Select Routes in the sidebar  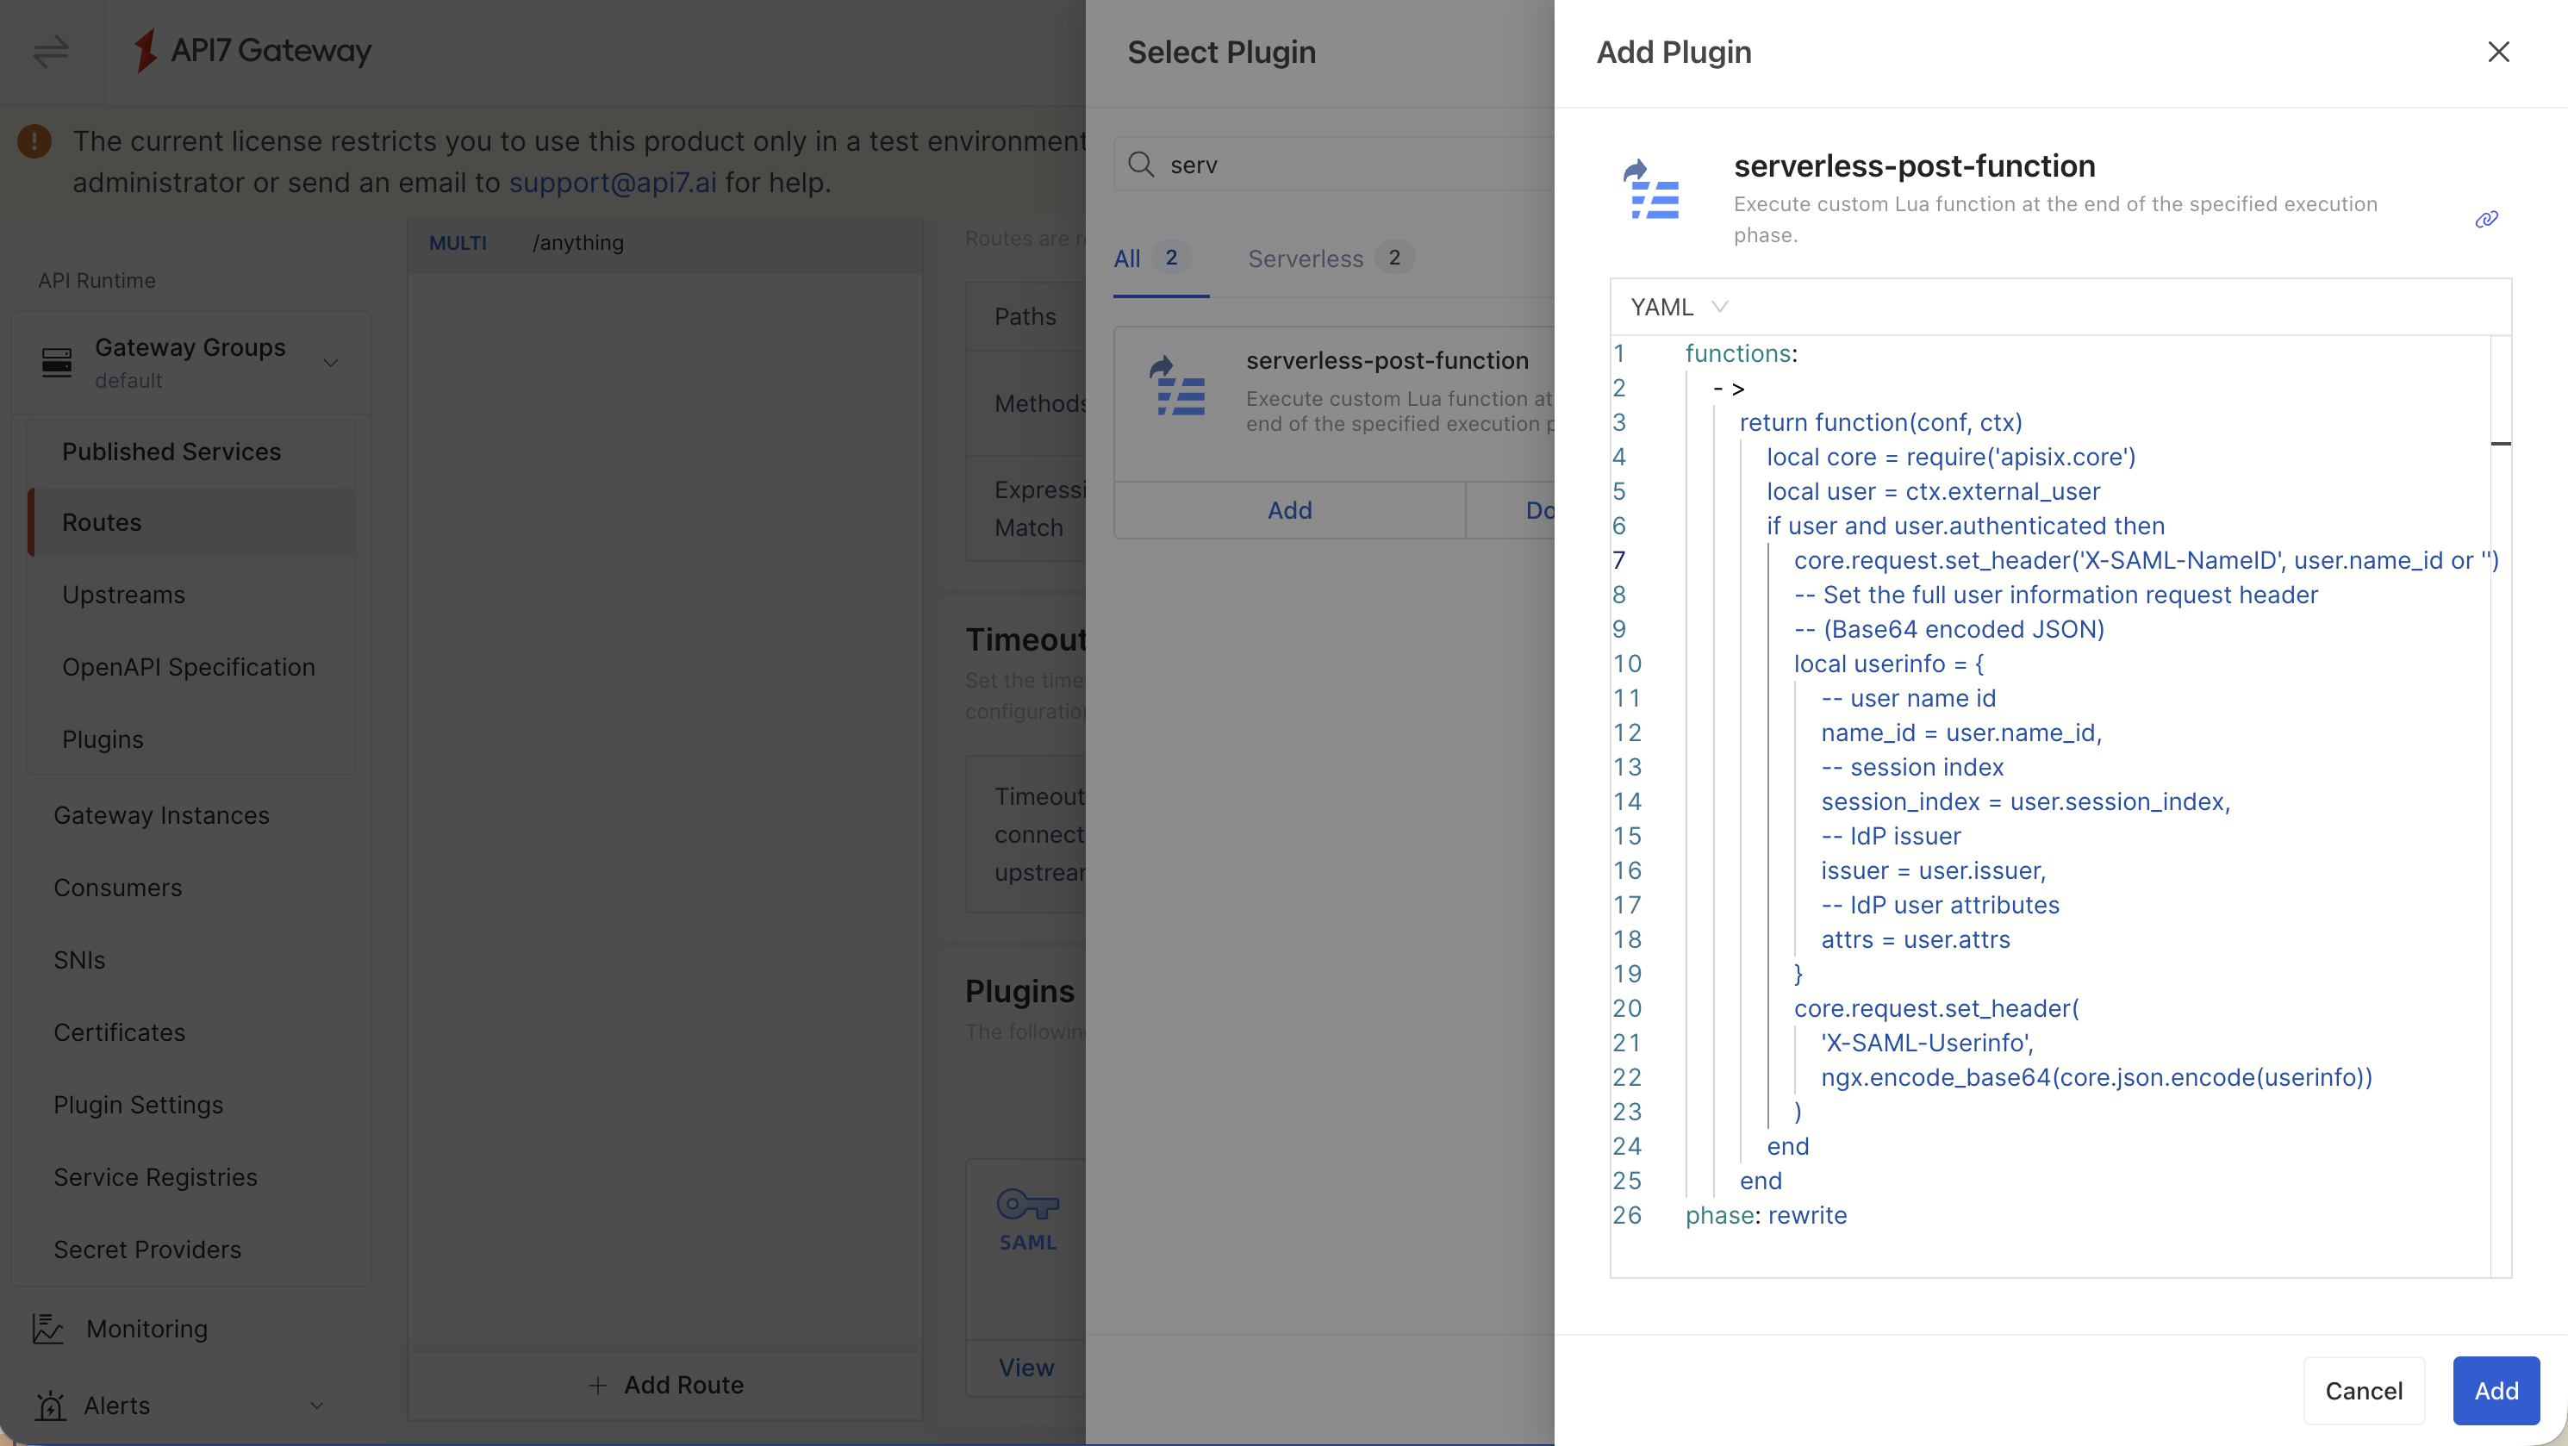tap(102, 521)
